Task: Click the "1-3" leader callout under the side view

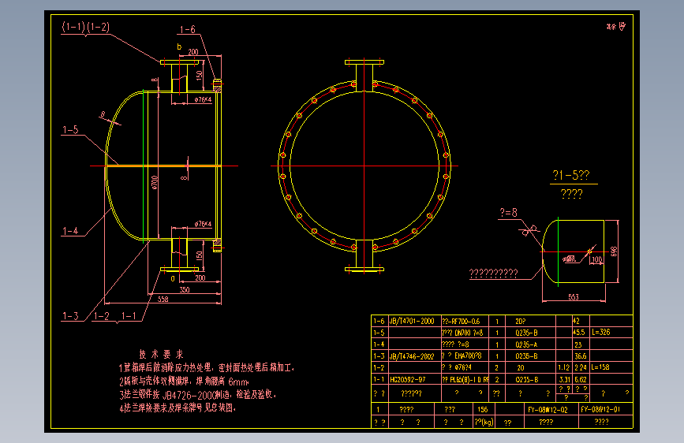Action: coord(71,315)
